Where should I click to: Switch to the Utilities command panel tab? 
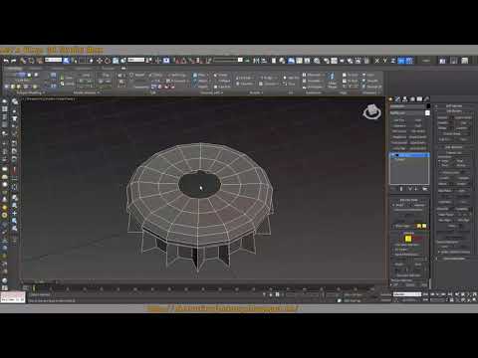(426, 99)
